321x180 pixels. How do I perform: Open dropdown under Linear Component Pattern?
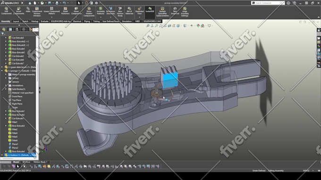tap(51, 17)
